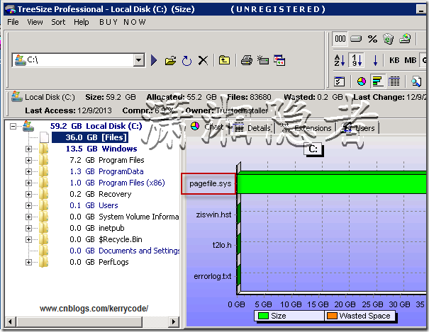Switch to the Chart tab
The height and width of the screenshot is (332, 429).
click(207, 127)
